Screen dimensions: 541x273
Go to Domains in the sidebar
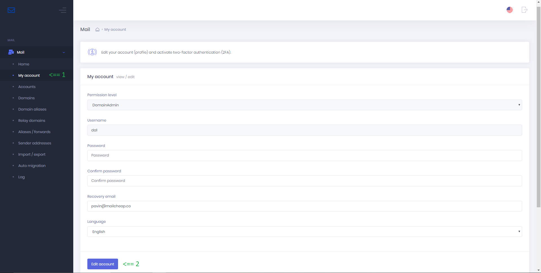coord(26,98)
